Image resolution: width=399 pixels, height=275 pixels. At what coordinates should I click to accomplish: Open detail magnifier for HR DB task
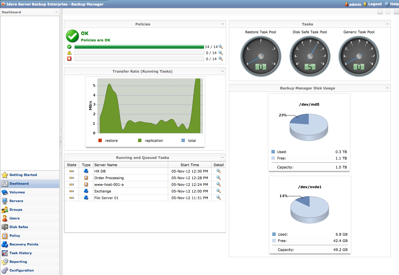[218, 171]
